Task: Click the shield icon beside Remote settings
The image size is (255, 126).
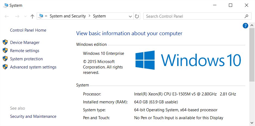Action: (x=5, y=50)
